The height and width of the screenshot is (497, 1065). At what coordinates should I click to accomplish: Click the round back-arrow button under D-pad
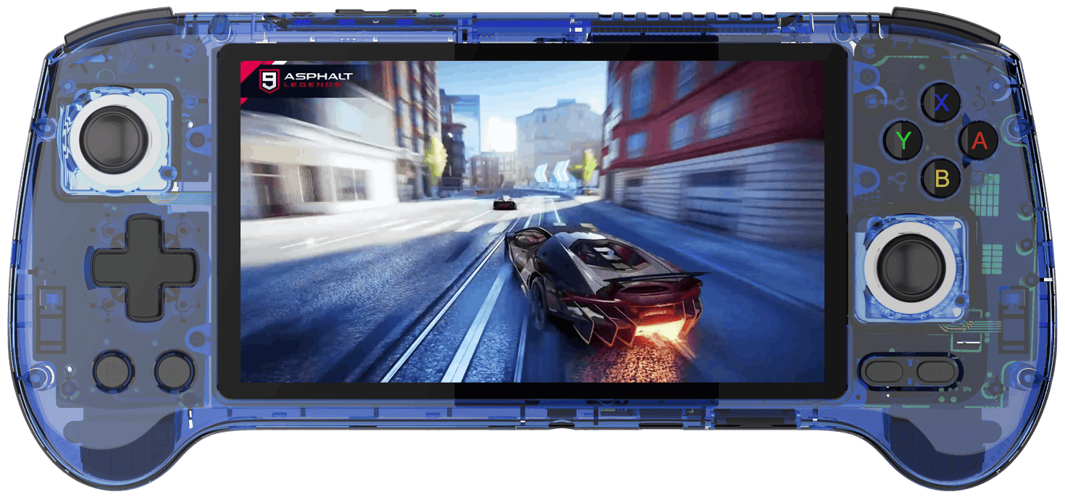(x=175, y=372)
